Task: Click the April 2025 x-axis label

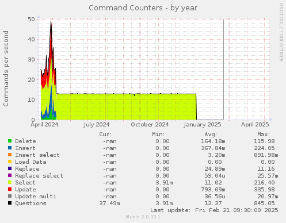Action: (255, 125)
